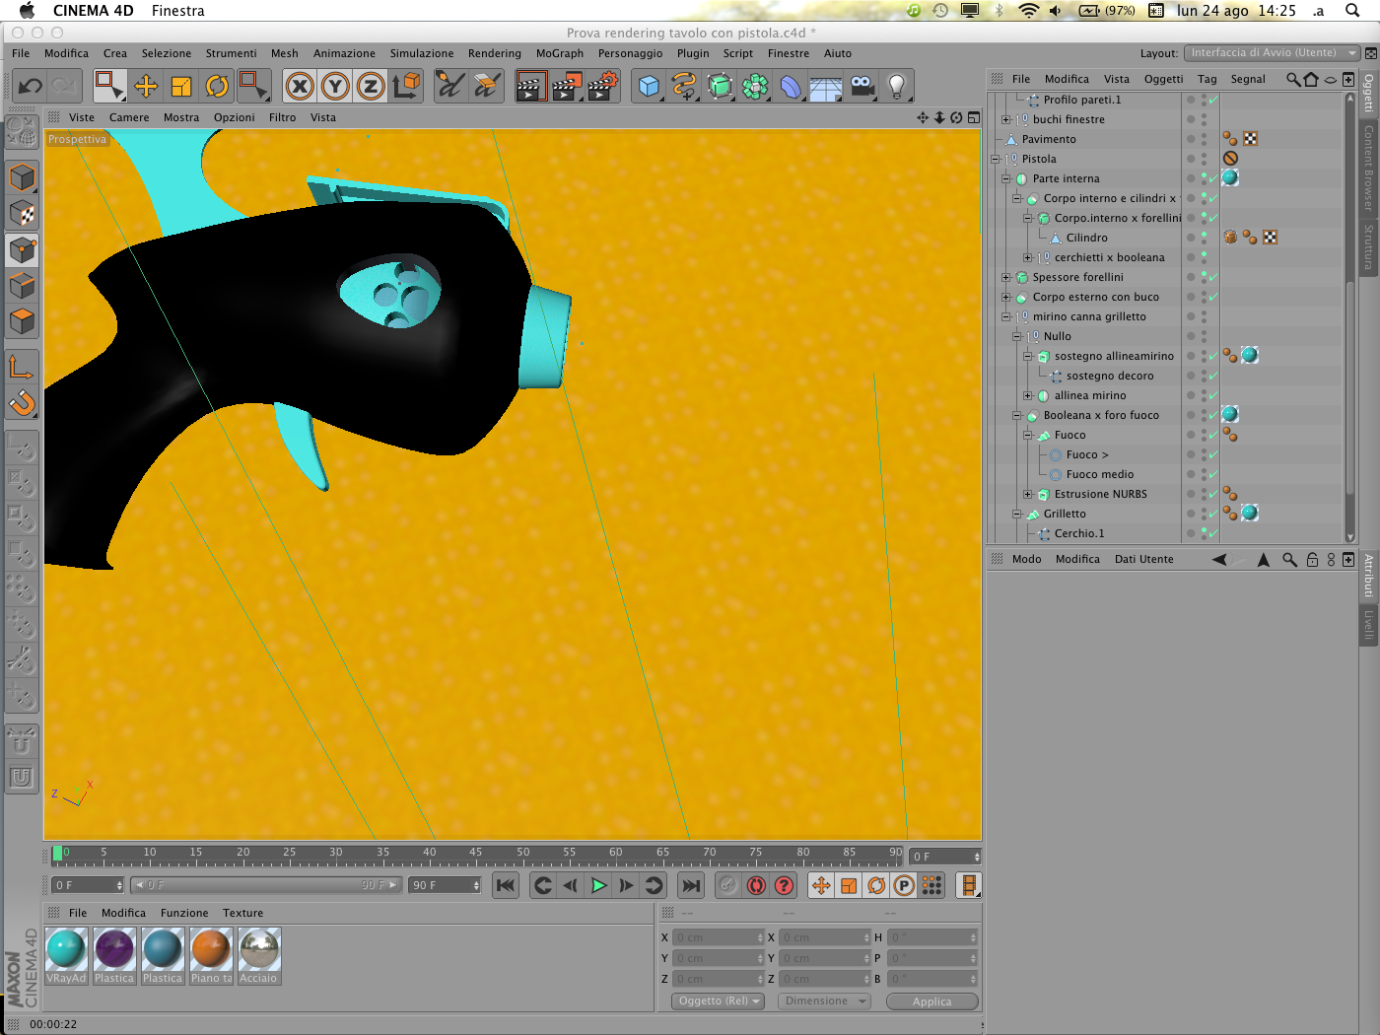1380x1035 pixels.
Task: Click the Applica button
Action: [x=931, y=1001]
